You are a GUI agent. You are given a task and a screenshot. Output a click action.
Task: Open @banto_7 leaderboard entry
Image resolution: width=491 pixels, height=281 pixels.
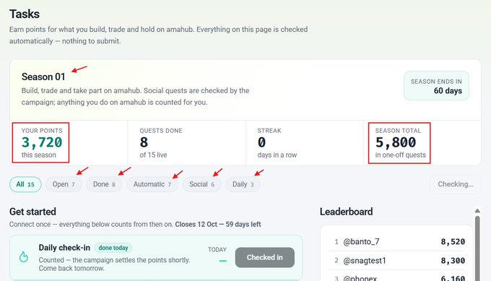pos(396,241)
